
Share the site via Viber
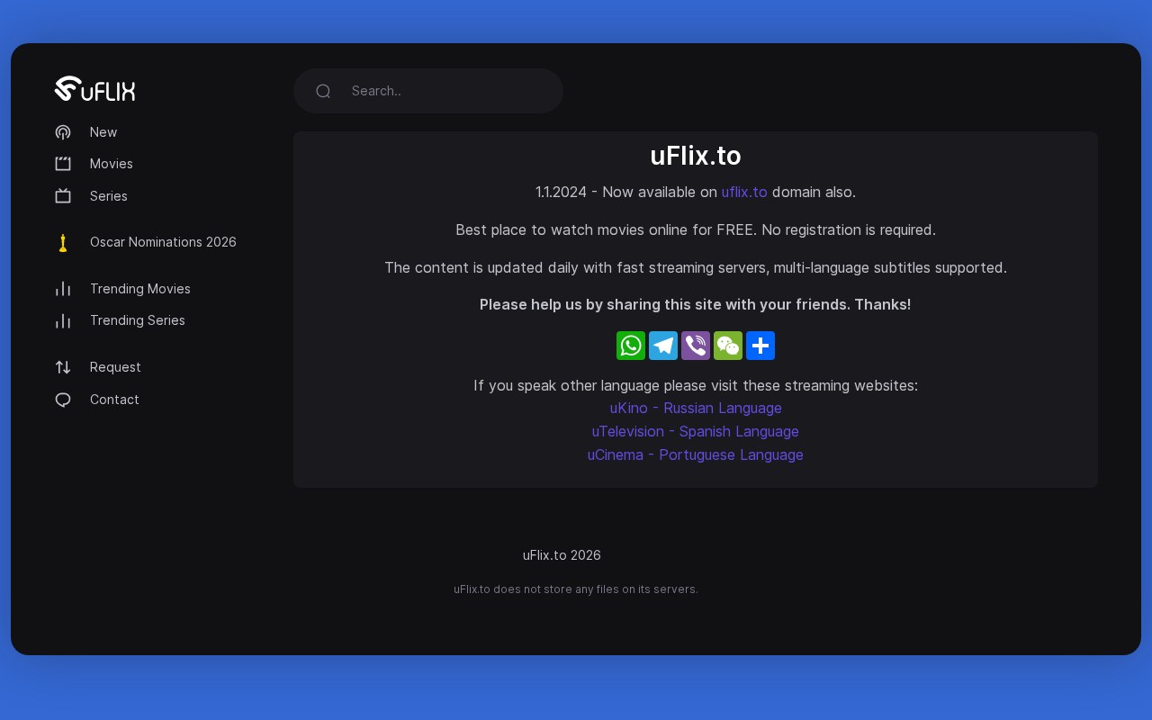[x=696, y=346]
